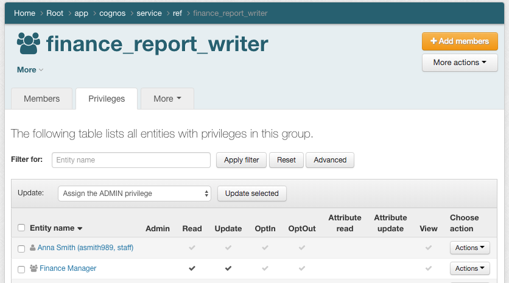Open the More actions dropdown button
The image size is (509, 283).
pyautogui.click(x=460, y=63)
